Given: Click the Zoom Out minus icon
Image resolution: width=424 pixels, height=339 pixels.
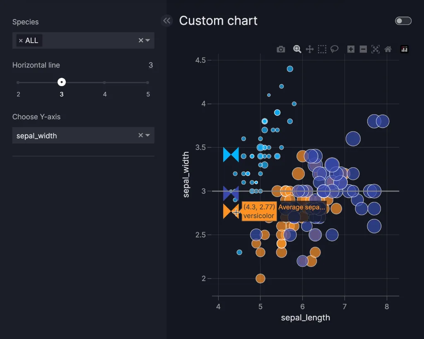Looking at the screenshot, I should (363, 49).
